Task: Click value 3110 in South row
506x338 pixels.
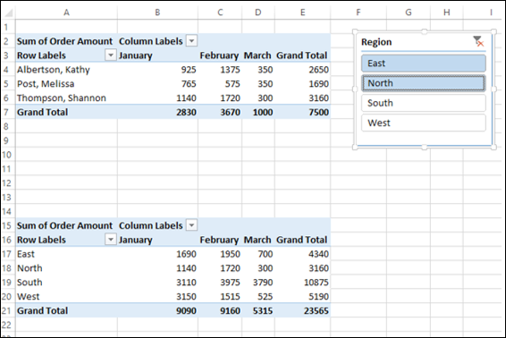Action: (186, 283)
